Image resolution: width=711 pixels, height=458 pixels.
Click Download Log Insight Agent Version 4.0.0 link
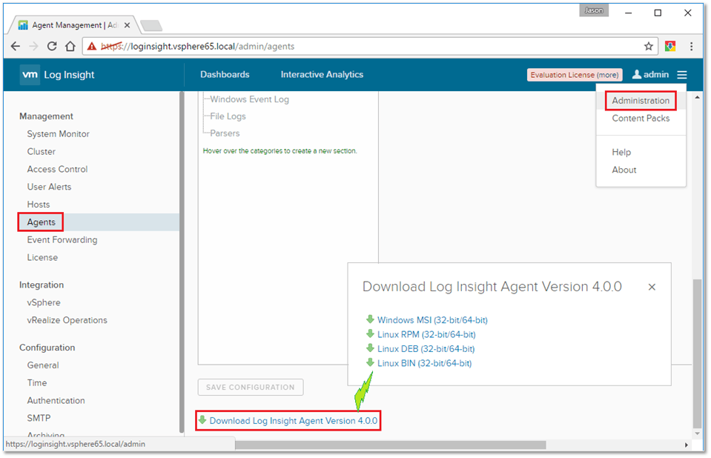(293, 421)
